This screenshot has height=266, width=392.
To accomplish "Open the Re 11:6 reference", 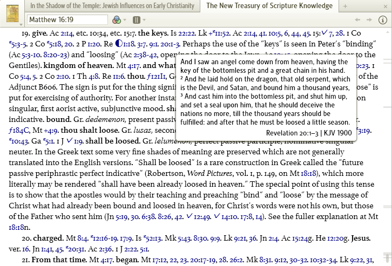I will 119,76.
